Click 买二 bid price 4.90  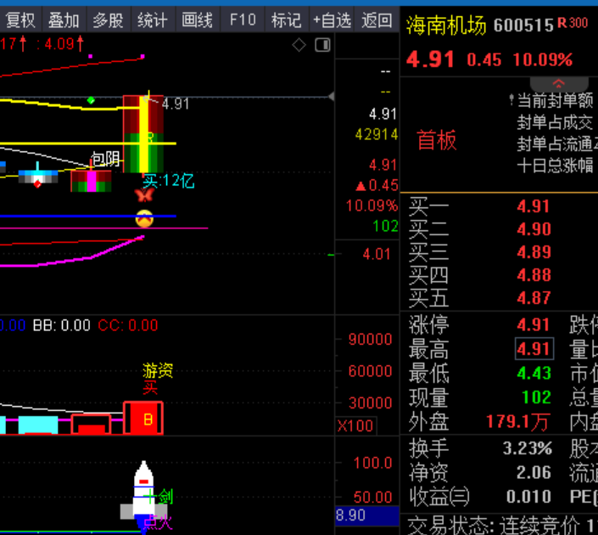[x=534, y=229]
